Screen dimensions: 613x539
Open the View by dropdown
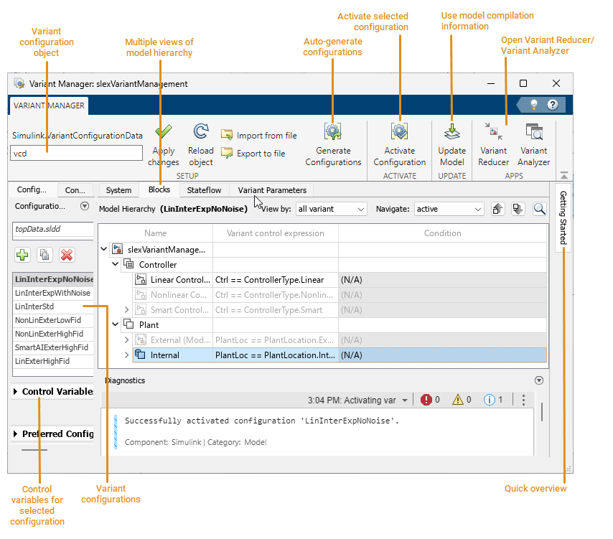tap(331, 208)
